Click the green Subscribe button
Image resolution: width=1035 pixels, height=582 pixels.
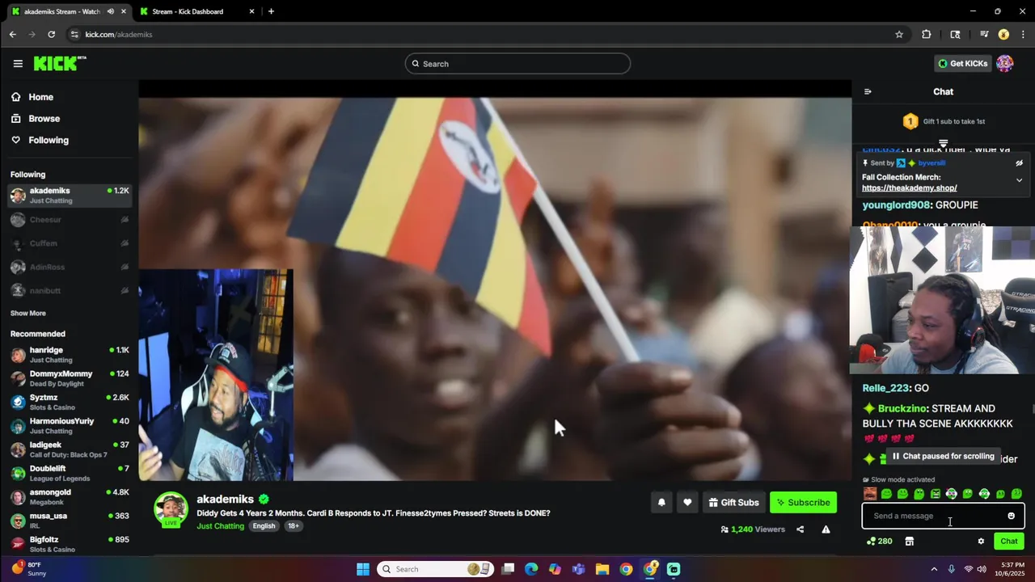click(x=803, y=502)
